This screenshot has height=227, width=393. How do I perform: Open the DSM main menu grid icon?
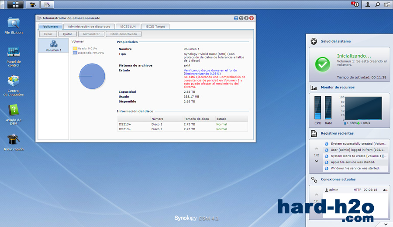tap(16, 4)
